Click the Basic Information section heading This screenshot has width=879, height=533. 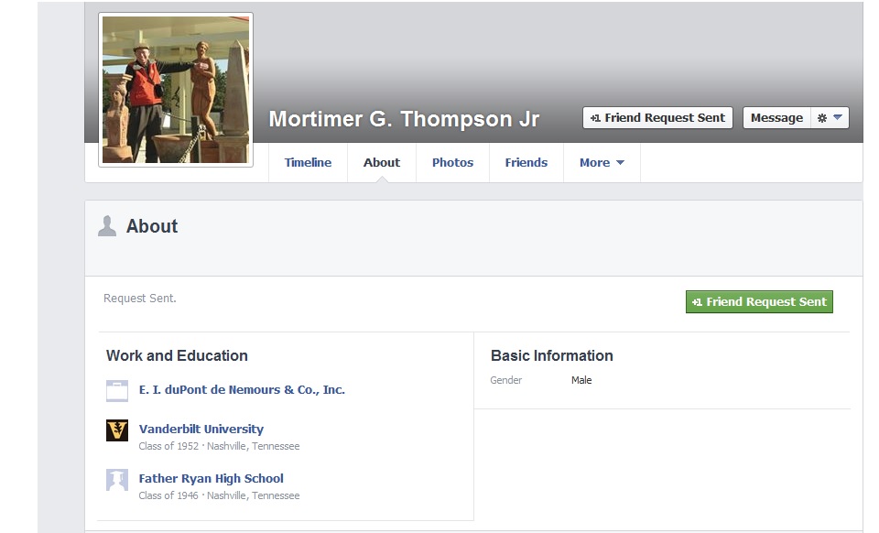[x=552, y=356]
